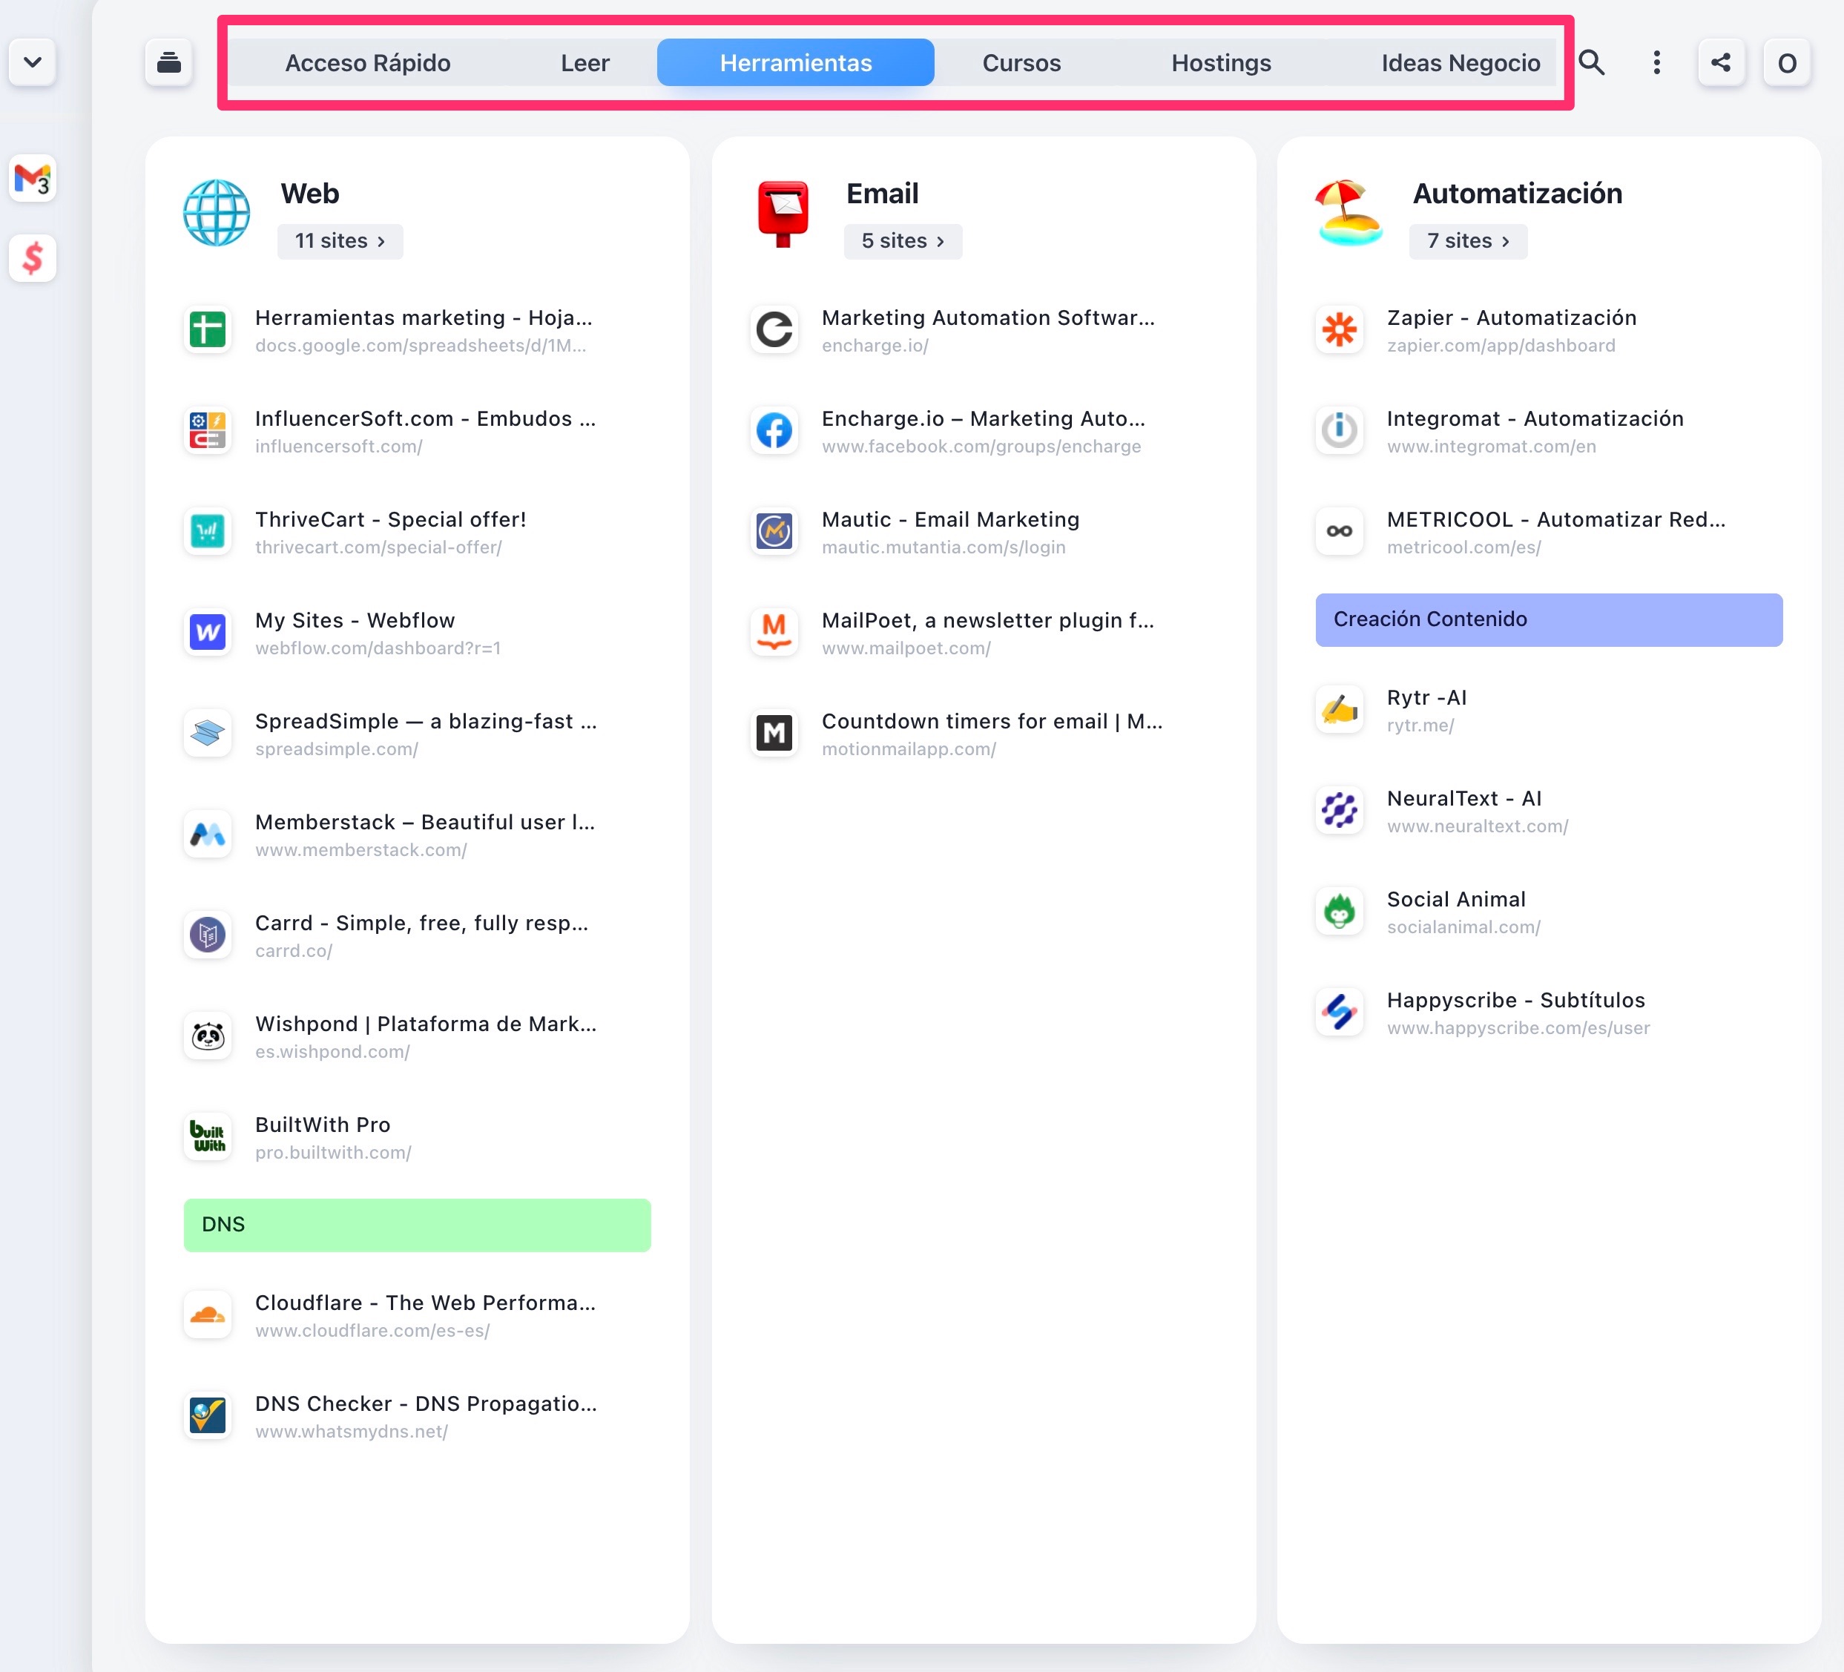Viewport: 1844px width, 1672px height.
Task: Click the www.whatsmydns.net/ URL text
Action: [x=352, y=1432]
